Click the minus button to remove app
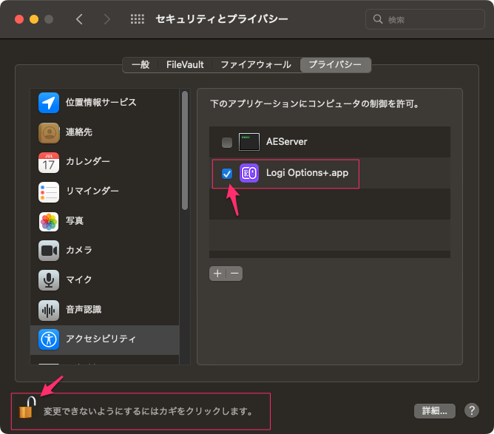 tap(234, 274)
